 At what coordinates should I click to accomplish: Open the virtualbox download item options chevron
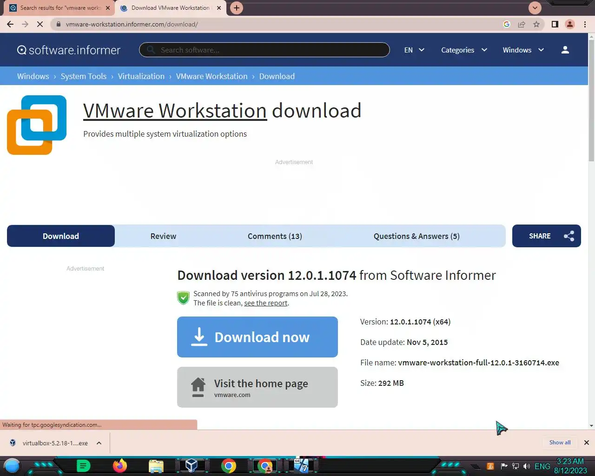click(x=99, y=443)
